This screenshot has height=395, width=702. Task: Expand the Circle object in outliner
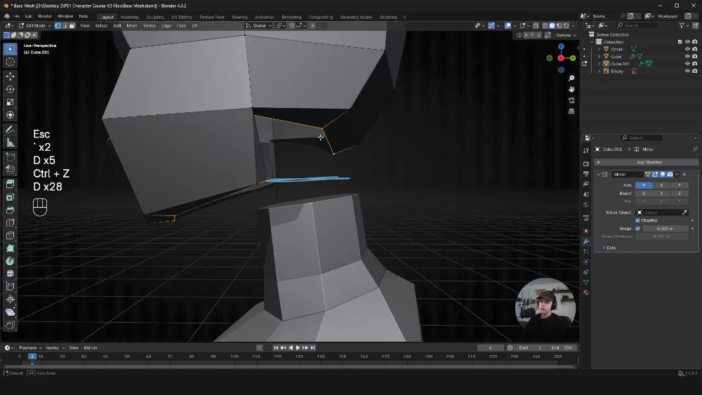click(x=599, y=49)
